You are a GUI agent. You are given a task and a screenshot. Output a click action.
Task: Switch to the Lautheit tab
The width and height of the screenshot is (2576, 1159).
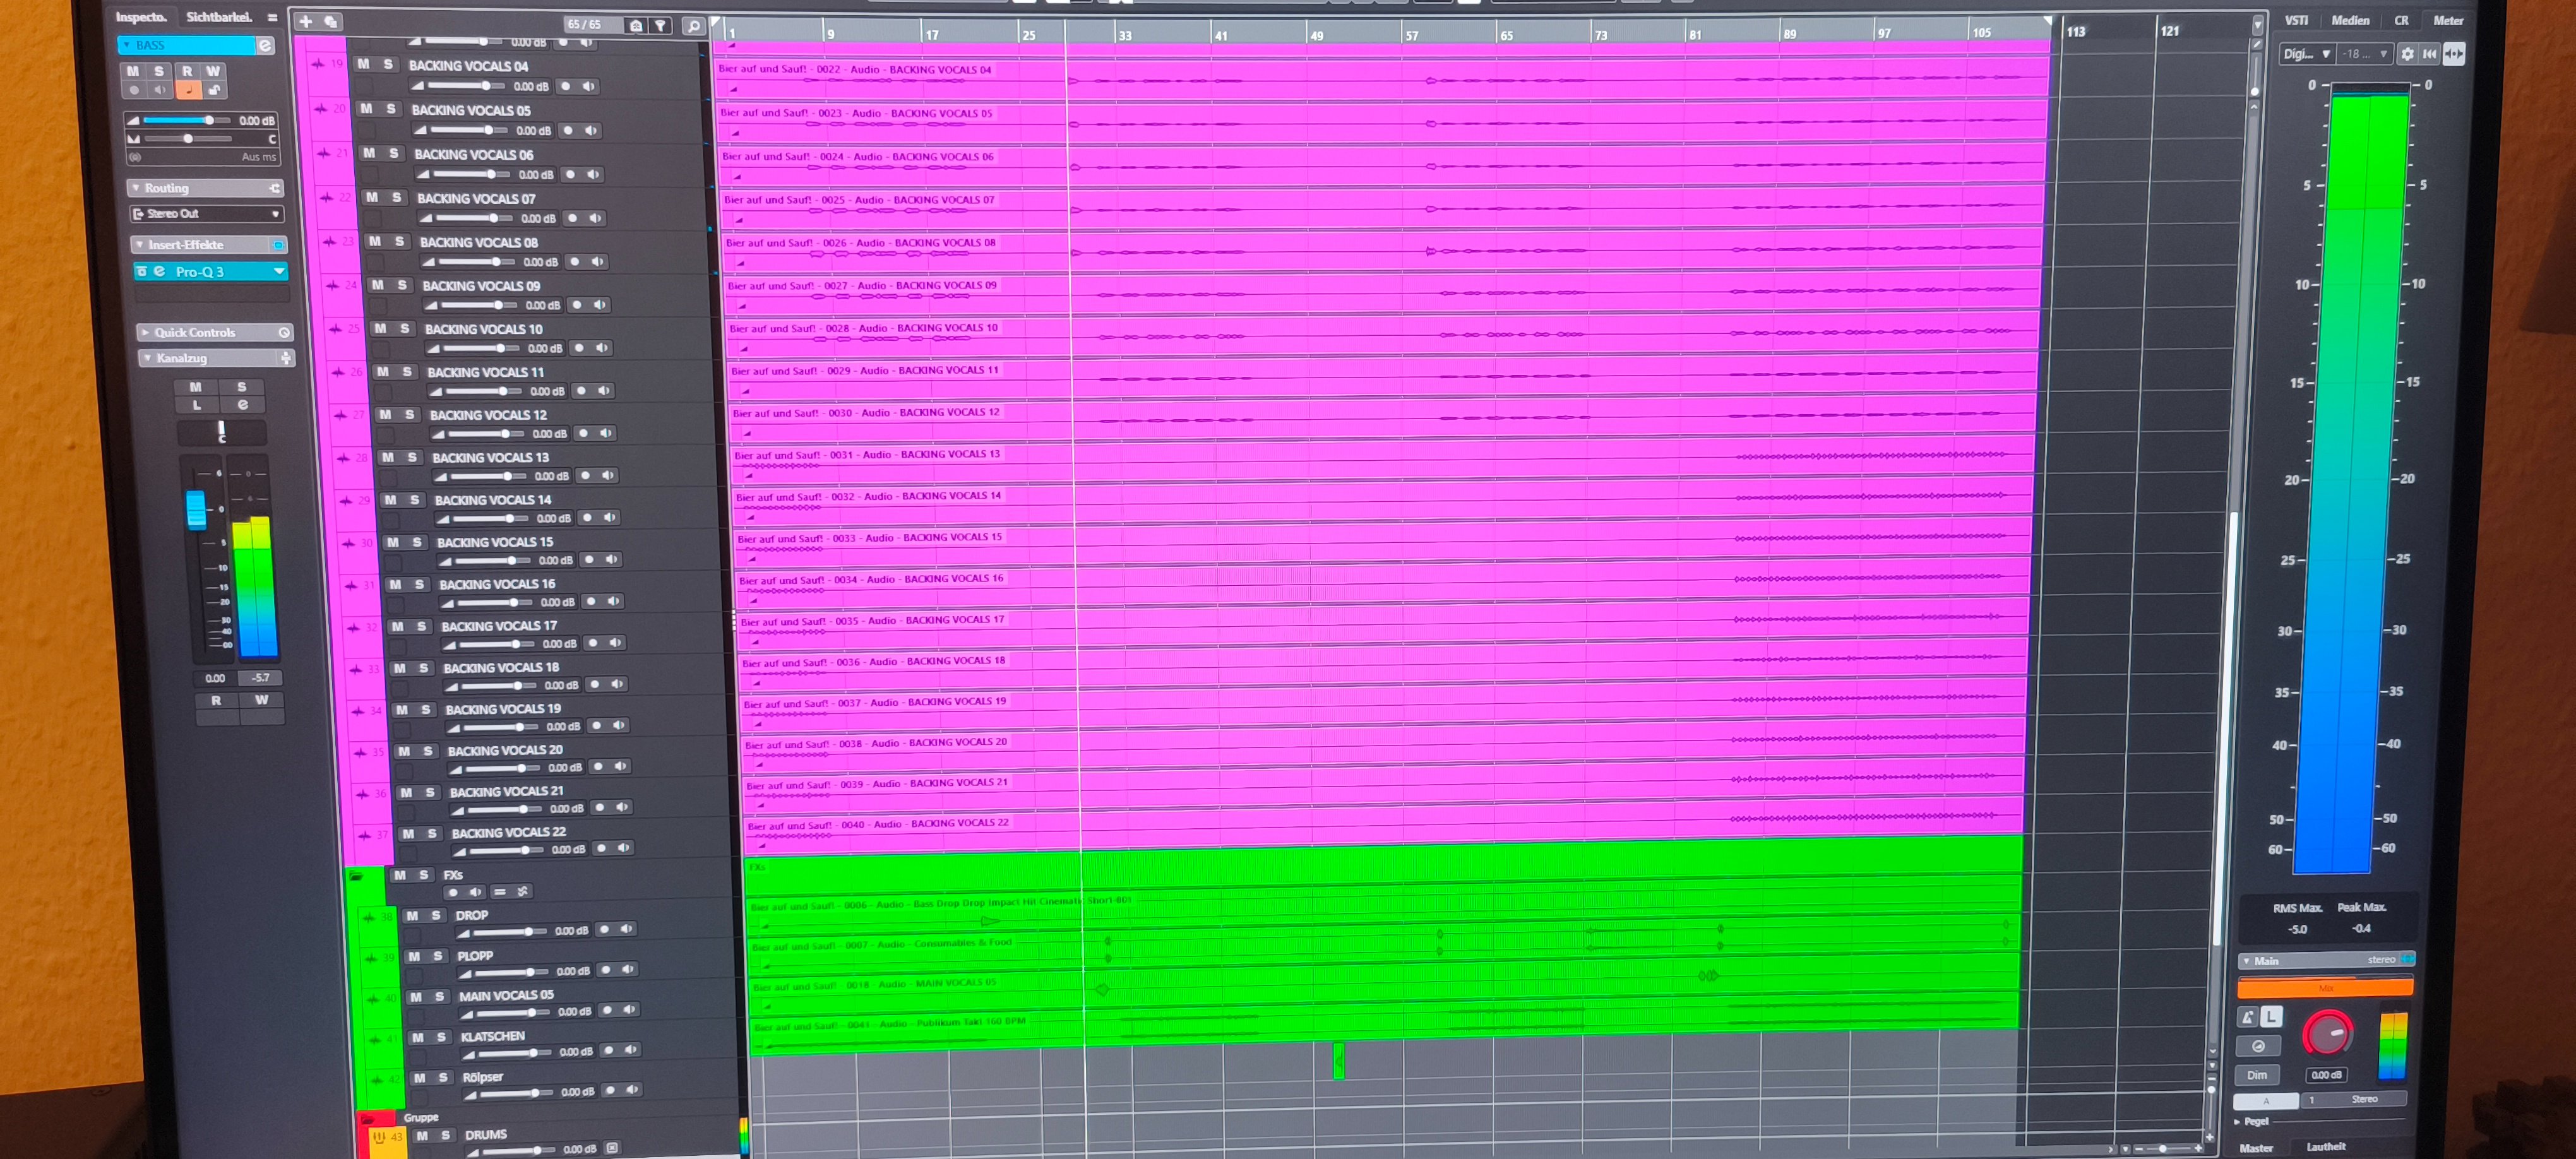point(2326,1147)
